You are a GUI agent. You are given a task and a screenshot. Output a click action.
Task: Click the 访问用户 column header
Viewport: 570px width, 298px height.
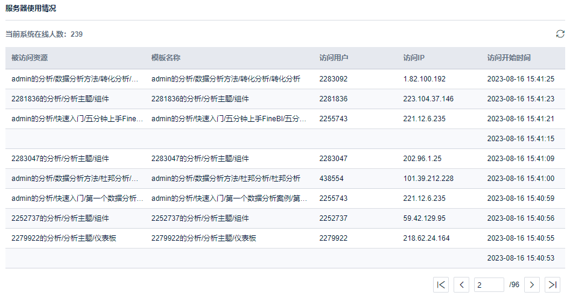334,58
